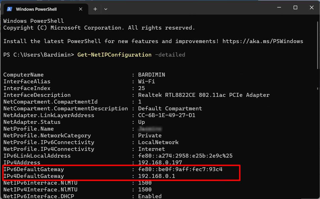320x199 pixels.
Task: Open the https://aka.ms/PSWindows link
Action: point(263,41)
